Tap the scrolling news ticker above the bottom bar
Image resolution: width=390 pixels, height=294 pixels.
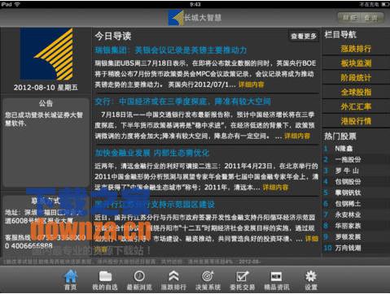click(x=133, y=262)
